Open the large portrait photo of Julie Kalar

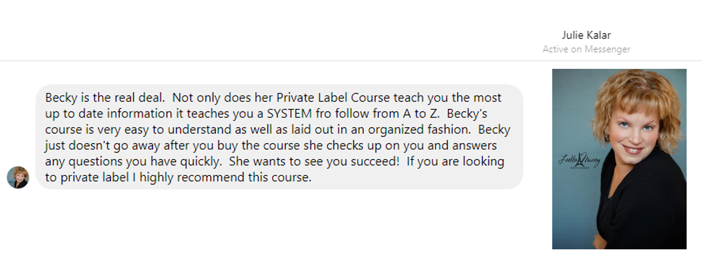click(x=619, y=159)
